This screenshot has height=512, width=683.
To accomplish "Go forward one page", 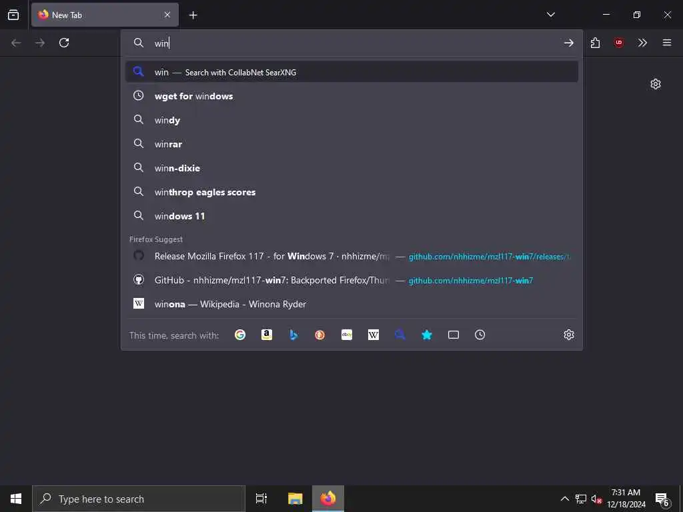I will pyautogui.click(x=40, y=43).
